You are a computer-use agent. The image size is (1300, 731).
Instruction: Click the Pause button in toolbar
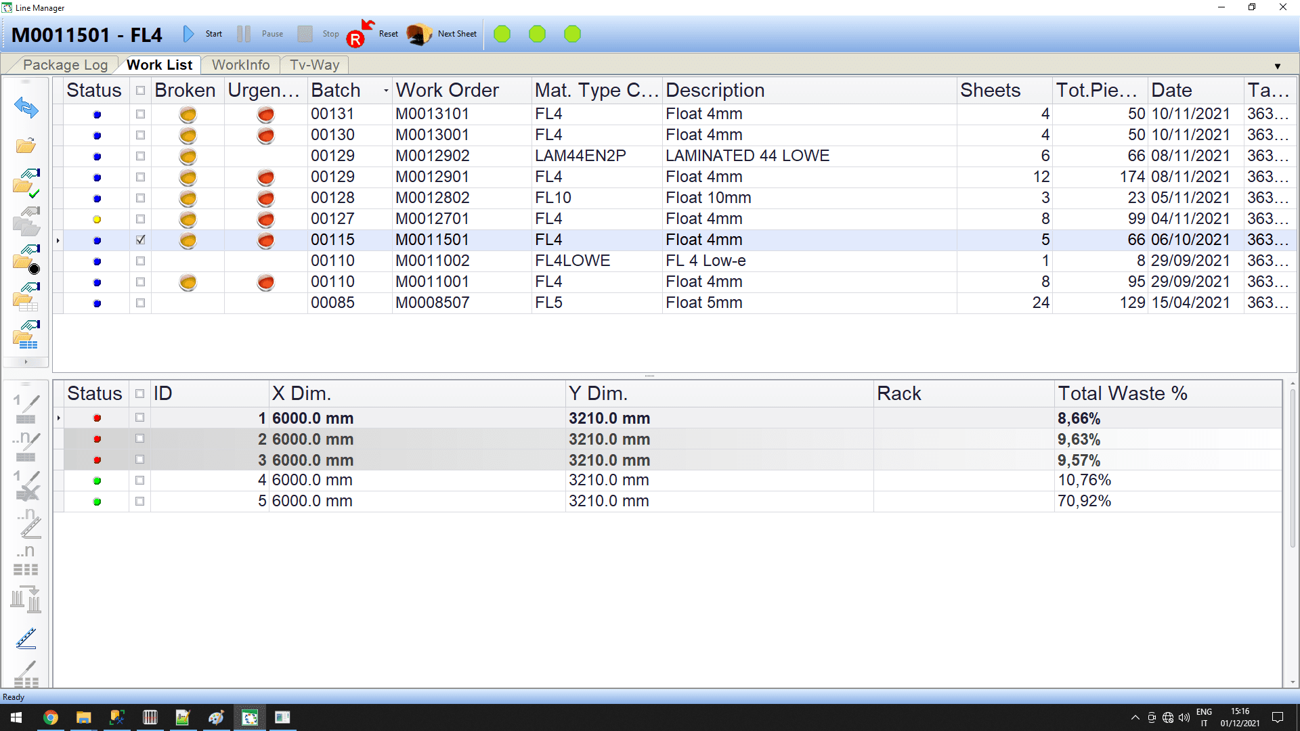(260, 34)
